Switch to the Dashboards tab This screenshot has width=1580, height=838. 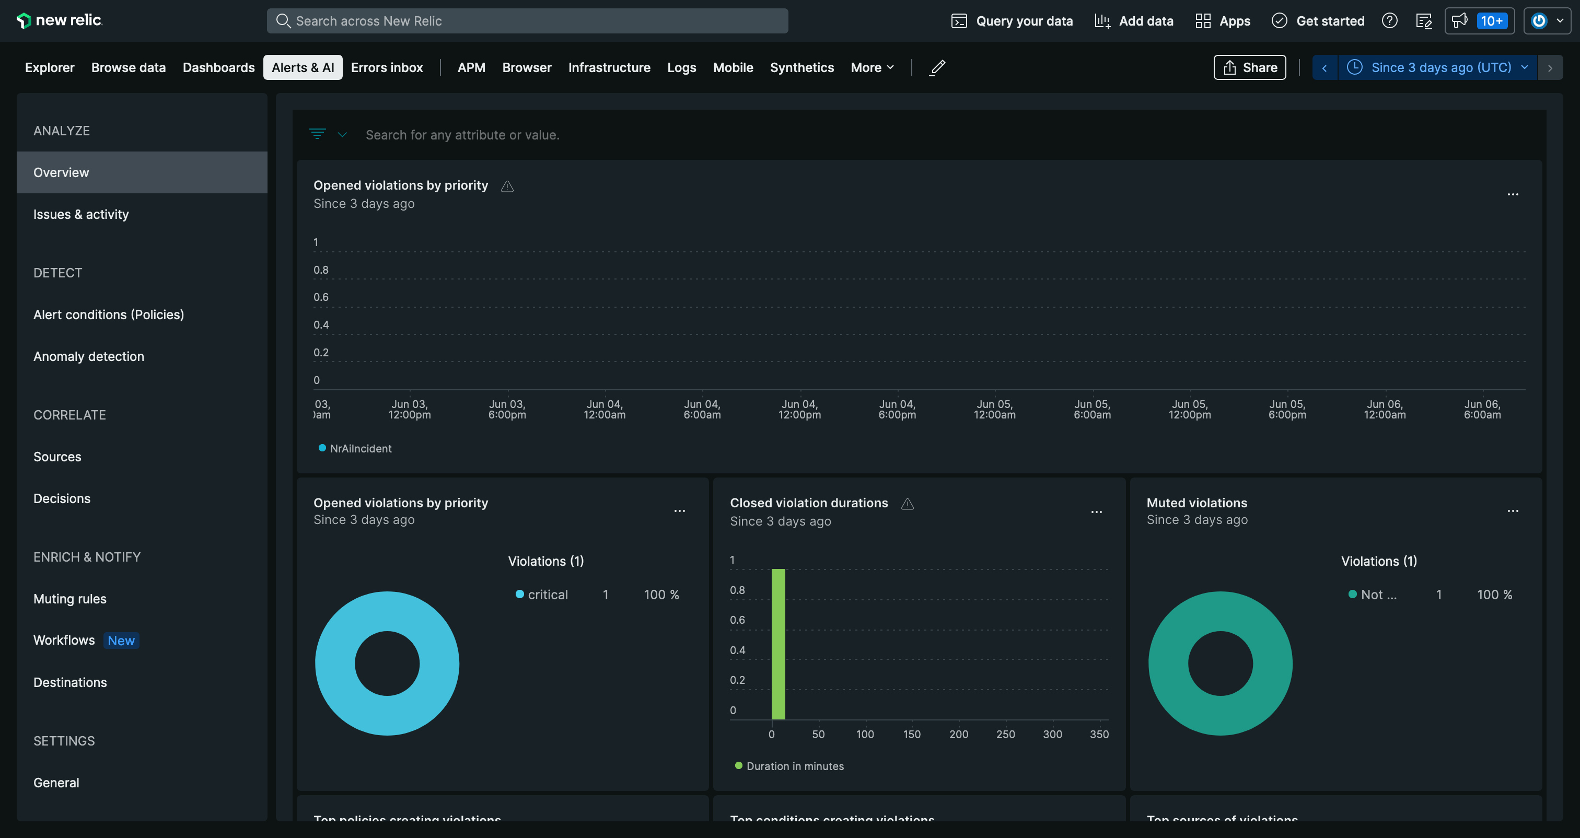218,67
